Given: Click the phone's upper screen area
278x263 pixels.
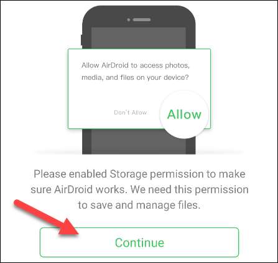Looking at the screenshot, I should coord(139,38).
